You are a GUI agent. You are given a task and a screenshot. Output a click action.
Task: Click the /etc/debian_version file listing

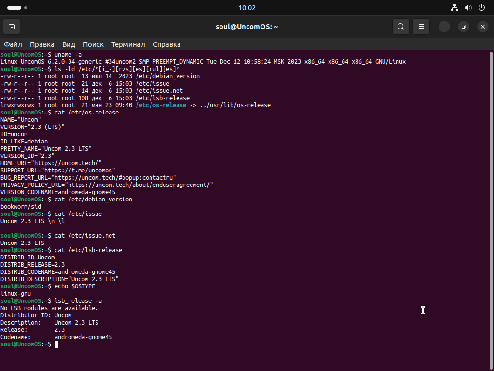(x=167, y=76)
